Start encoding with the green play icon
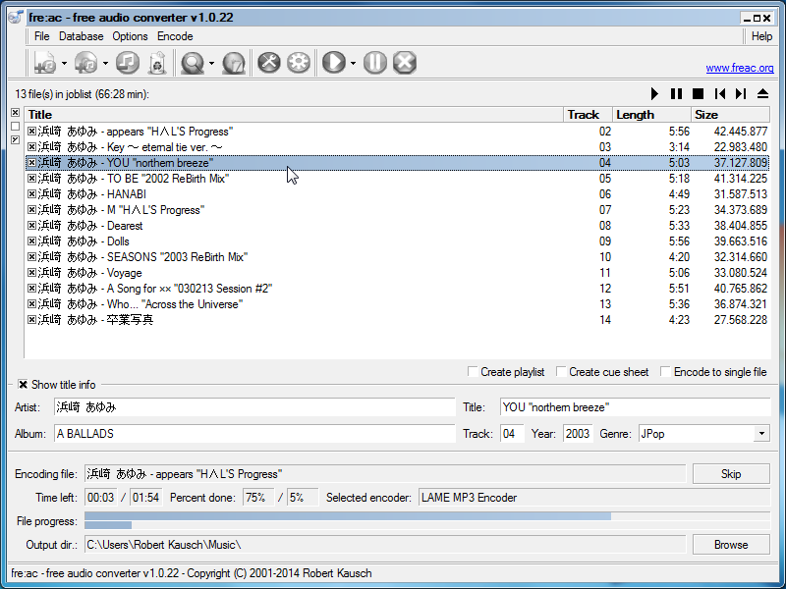This screenshot has width=786, height=589. point(335,62)
